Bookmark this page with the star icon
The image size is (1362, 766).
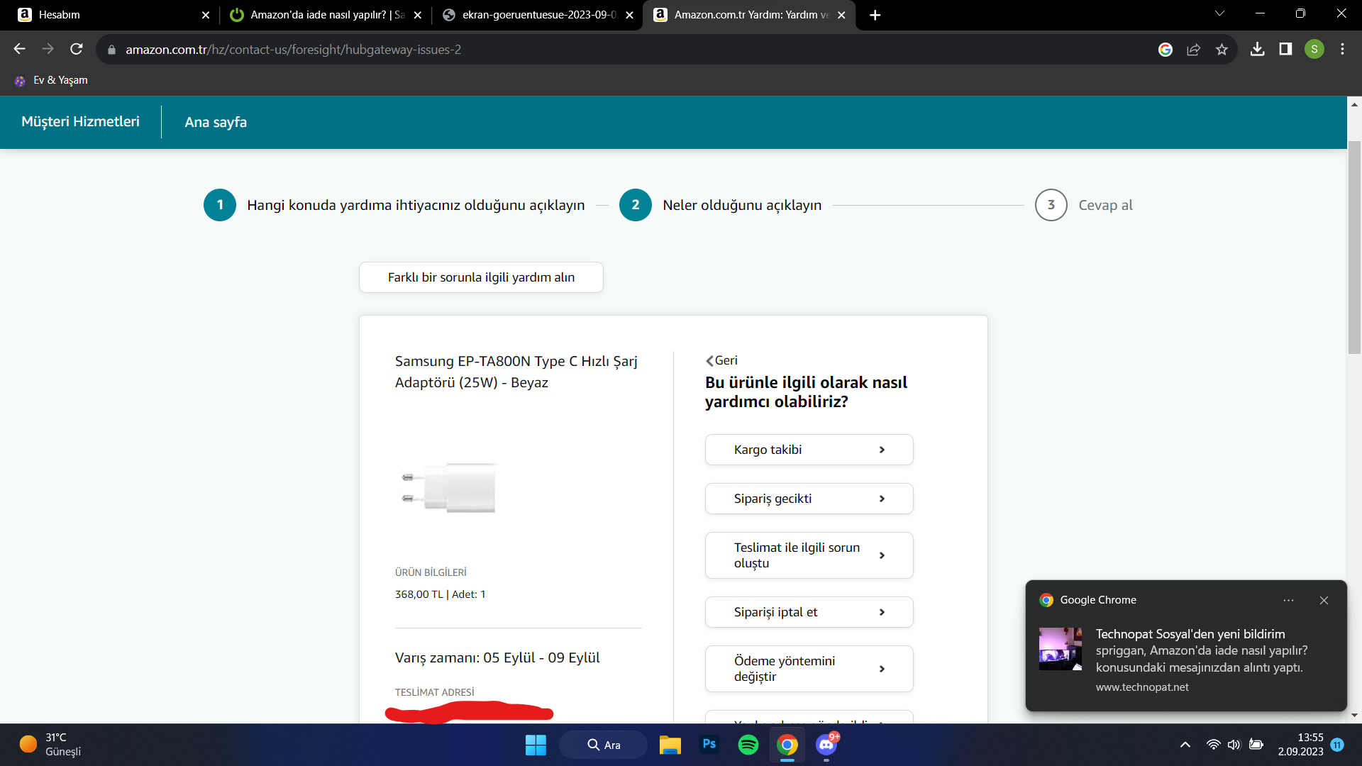(x=1222, y=49)
